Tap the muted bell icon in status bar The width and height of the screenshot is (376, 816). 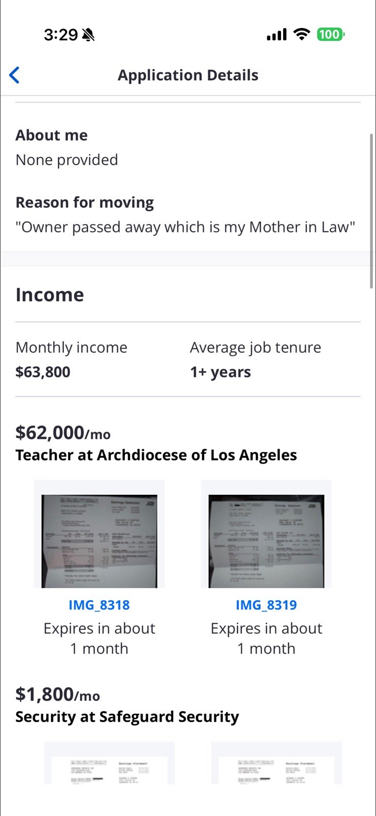point(88,35)
